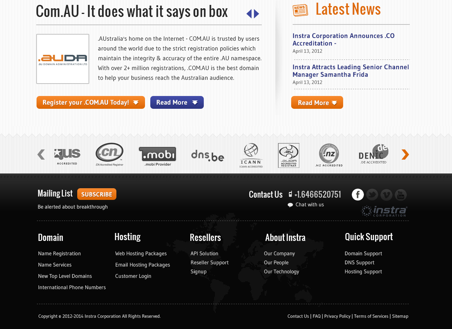Click Register your .COM.AU Today button
452x329 pixels.
pos(90,102)
